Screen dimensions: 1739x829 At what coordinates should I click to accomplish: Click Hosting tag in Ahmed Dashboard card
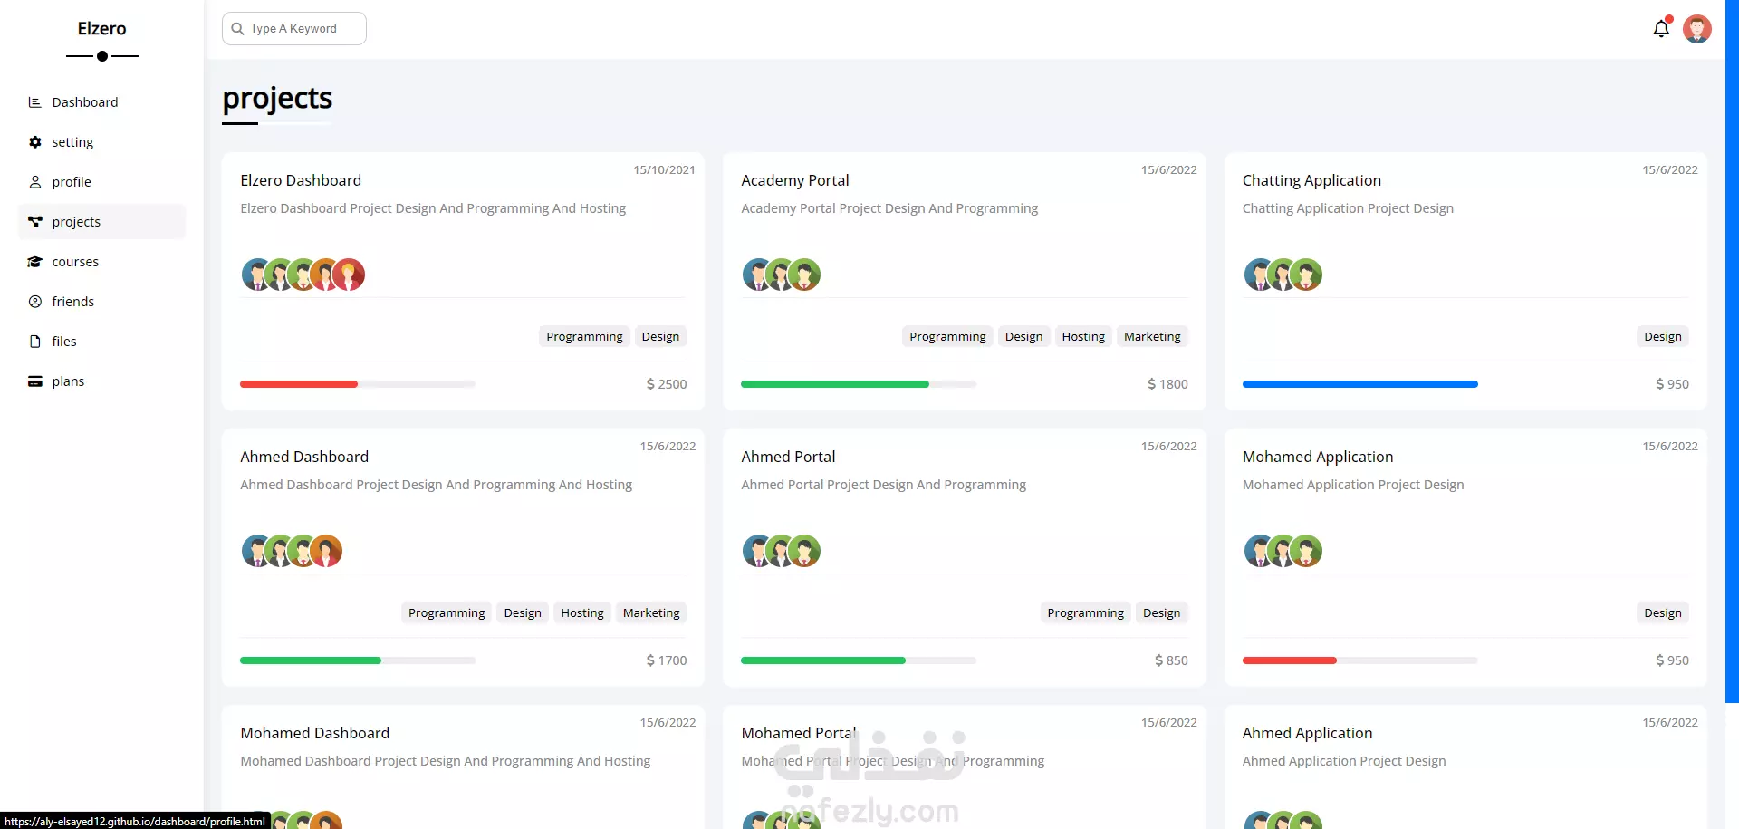[x=582, y=613]
